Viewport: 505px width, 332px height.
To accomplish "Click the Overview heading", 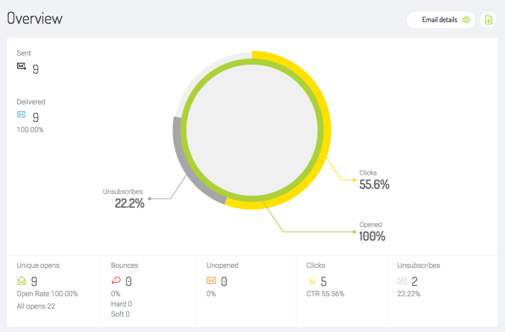I will [x=35, y=18].
